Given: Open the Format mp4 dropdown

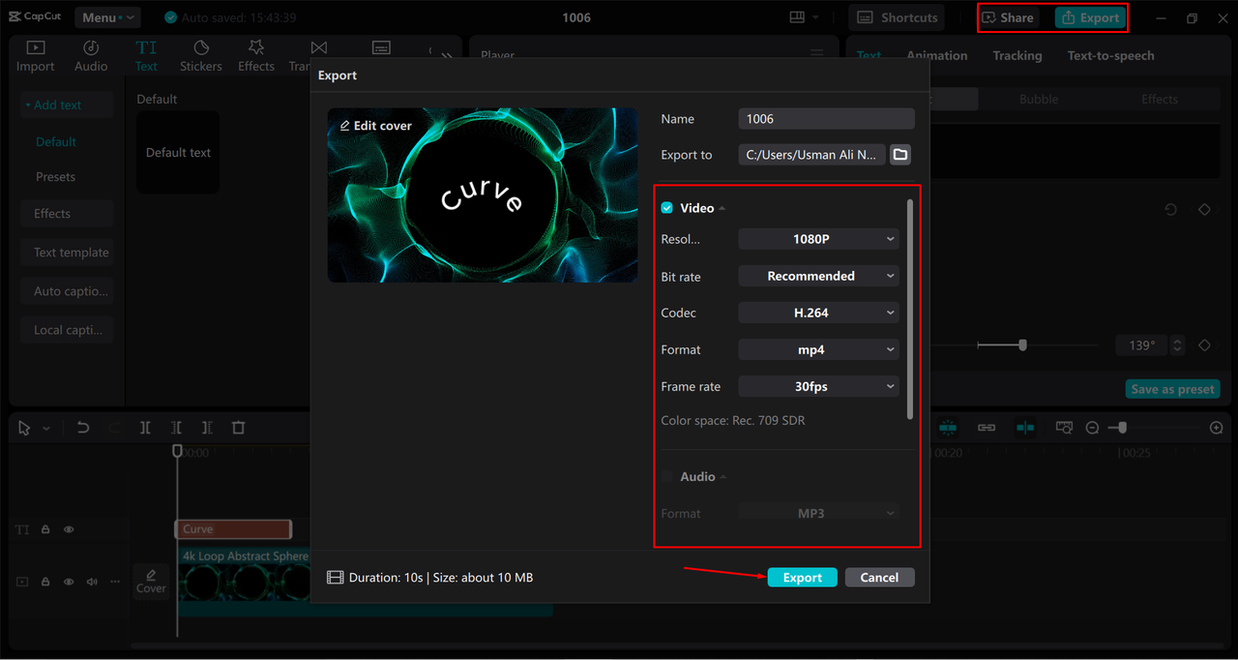Looking at the screenshot, I should pos(818,349).
